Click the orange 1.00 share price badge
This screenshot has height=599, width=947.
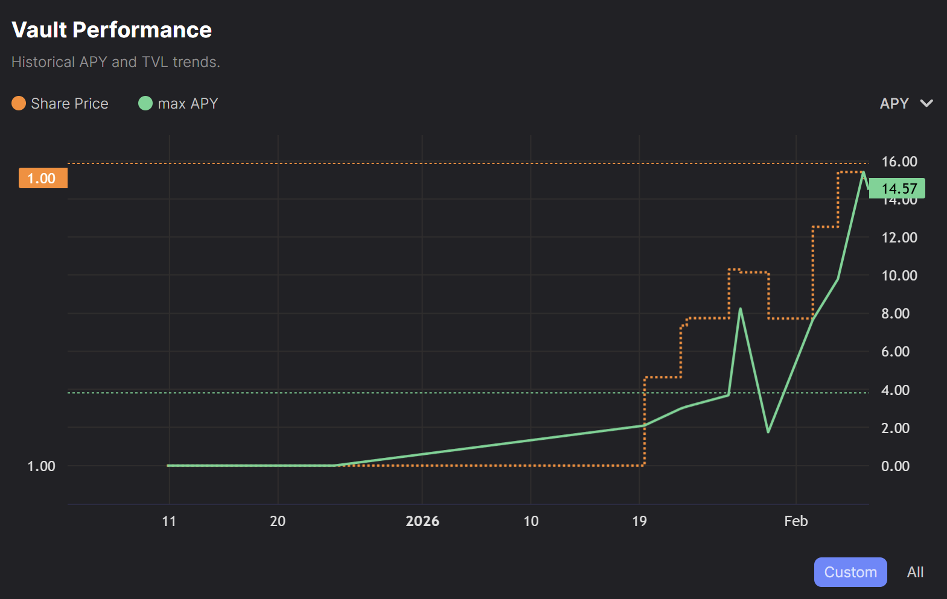pos(42,179)
